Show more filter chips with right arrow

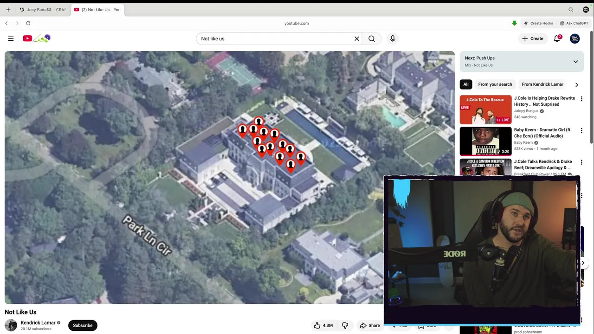click(x=577, y=84)
